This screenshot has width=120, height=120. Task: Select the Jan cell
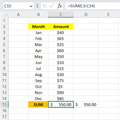pos(38,32)
